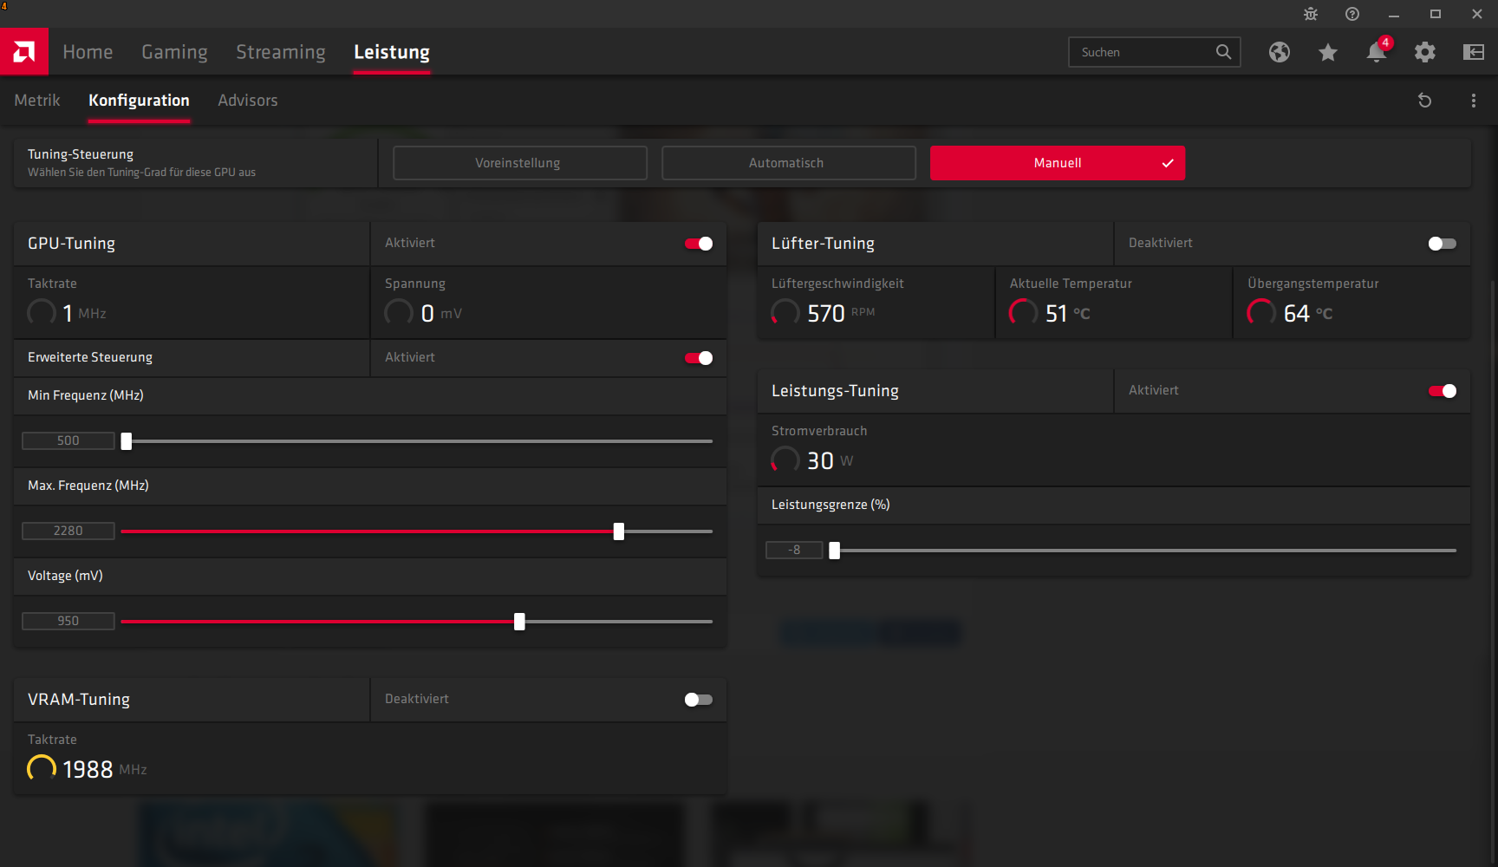
Task: Click the Aktuelle Temperatur 51 °C reading
Action: 1050,313
